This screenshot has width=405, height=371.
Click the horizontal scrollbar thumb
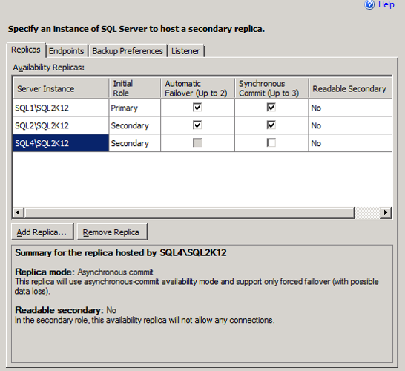point(189,213)
